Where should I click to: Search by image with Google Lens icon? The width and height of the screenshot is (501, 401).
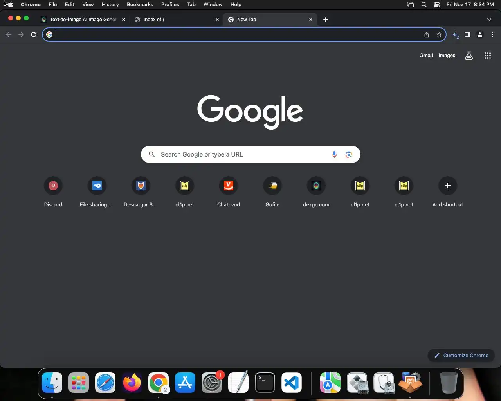pos(349,154)
